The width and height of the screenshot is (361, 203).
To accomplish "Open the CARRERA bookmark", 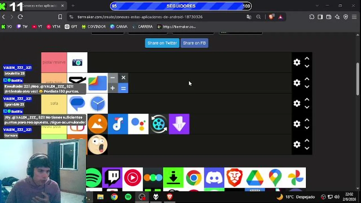I will (x=143, y=27).
